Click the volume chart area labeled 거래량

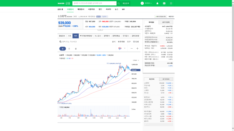94,111
